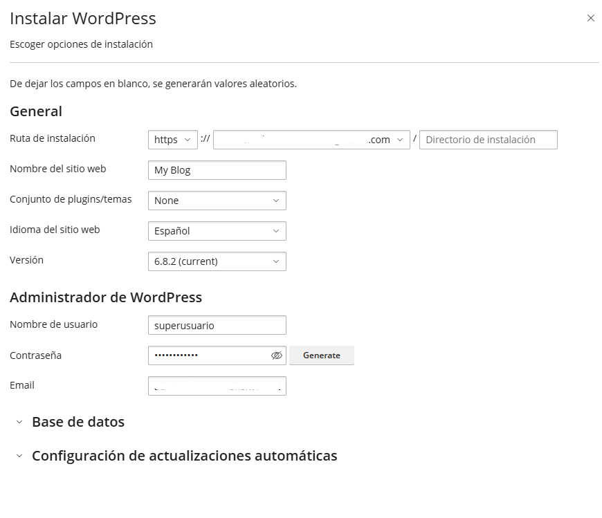
Task: Open the https protocol dropdown
Action: coord(172,140)
